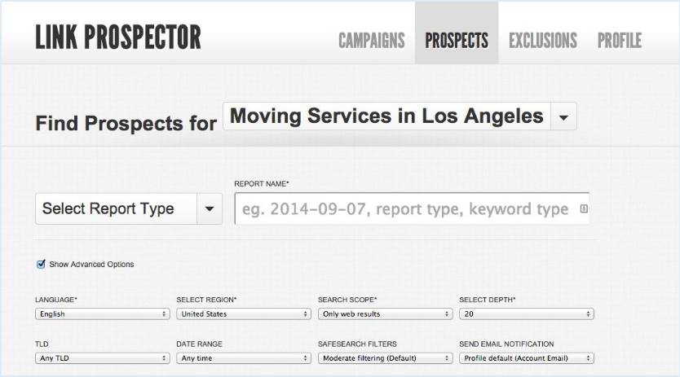Open the Send Email Notification dropdown
This screenshot has height=377, width=680.
point(527,358)
